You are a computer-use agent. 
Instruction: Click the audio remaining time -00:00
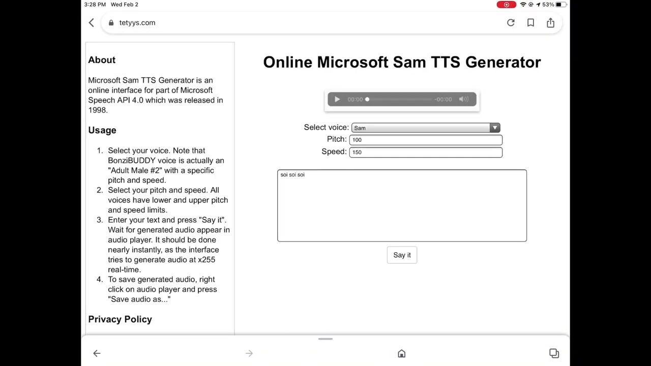click(443, 100)
